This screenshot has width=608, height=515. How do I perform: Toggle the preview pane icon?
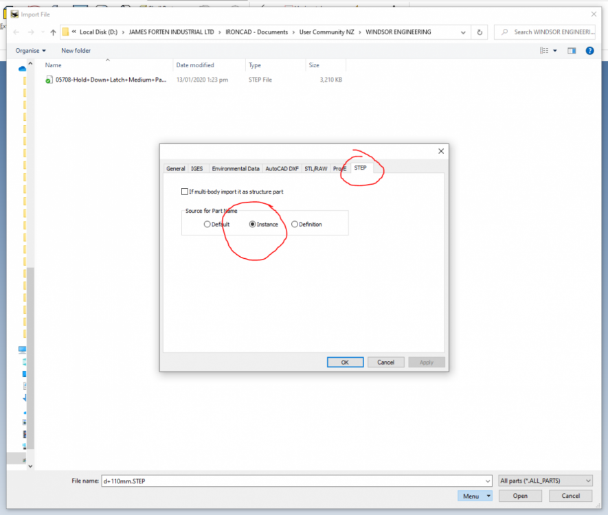click(572, 51)
